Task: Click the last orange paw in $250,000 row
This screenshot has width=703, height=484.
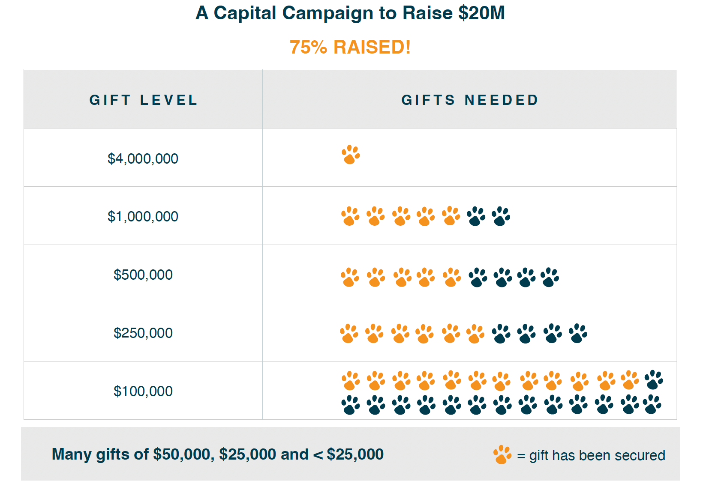Action: pos(475,334)
